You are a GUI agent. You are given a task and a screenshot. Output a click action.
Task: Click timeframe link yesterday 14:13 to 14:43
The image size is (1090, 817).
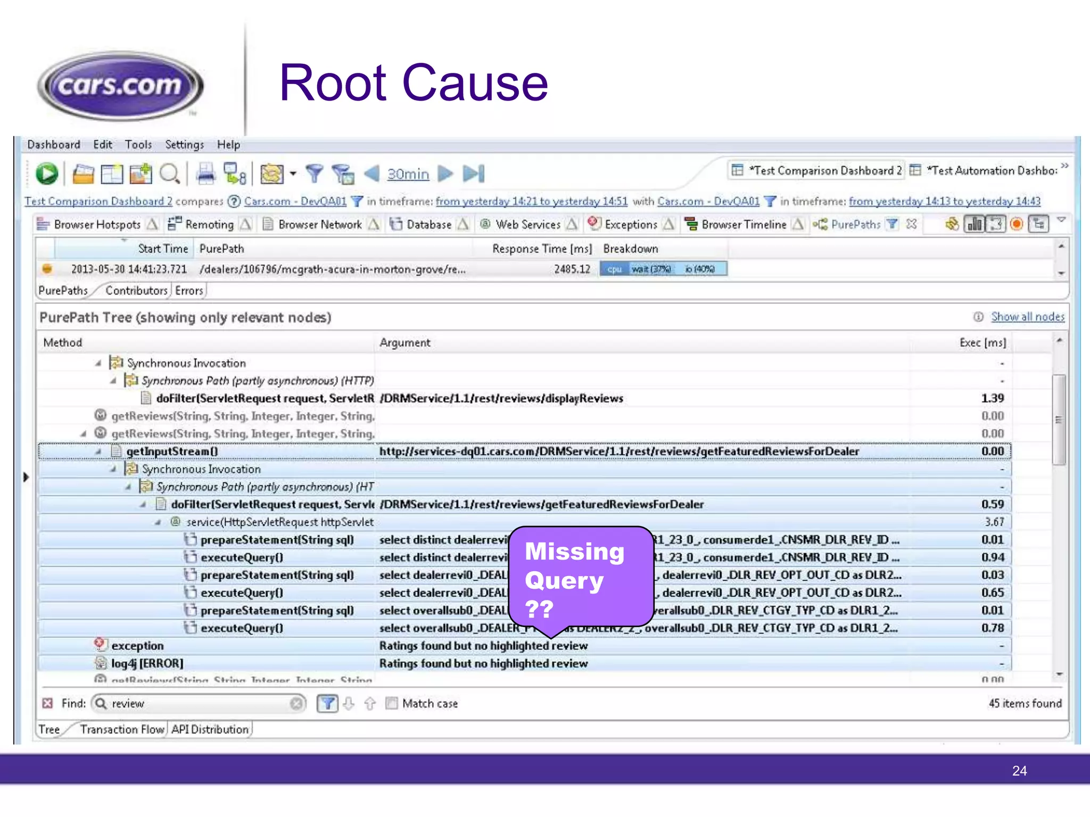pyautogui.click(x=945, y=202)
